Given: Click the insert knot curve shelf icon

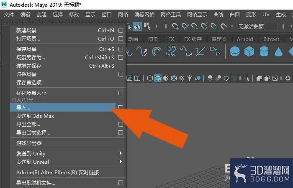Looking at the screenshot, I should coord(186,51).
